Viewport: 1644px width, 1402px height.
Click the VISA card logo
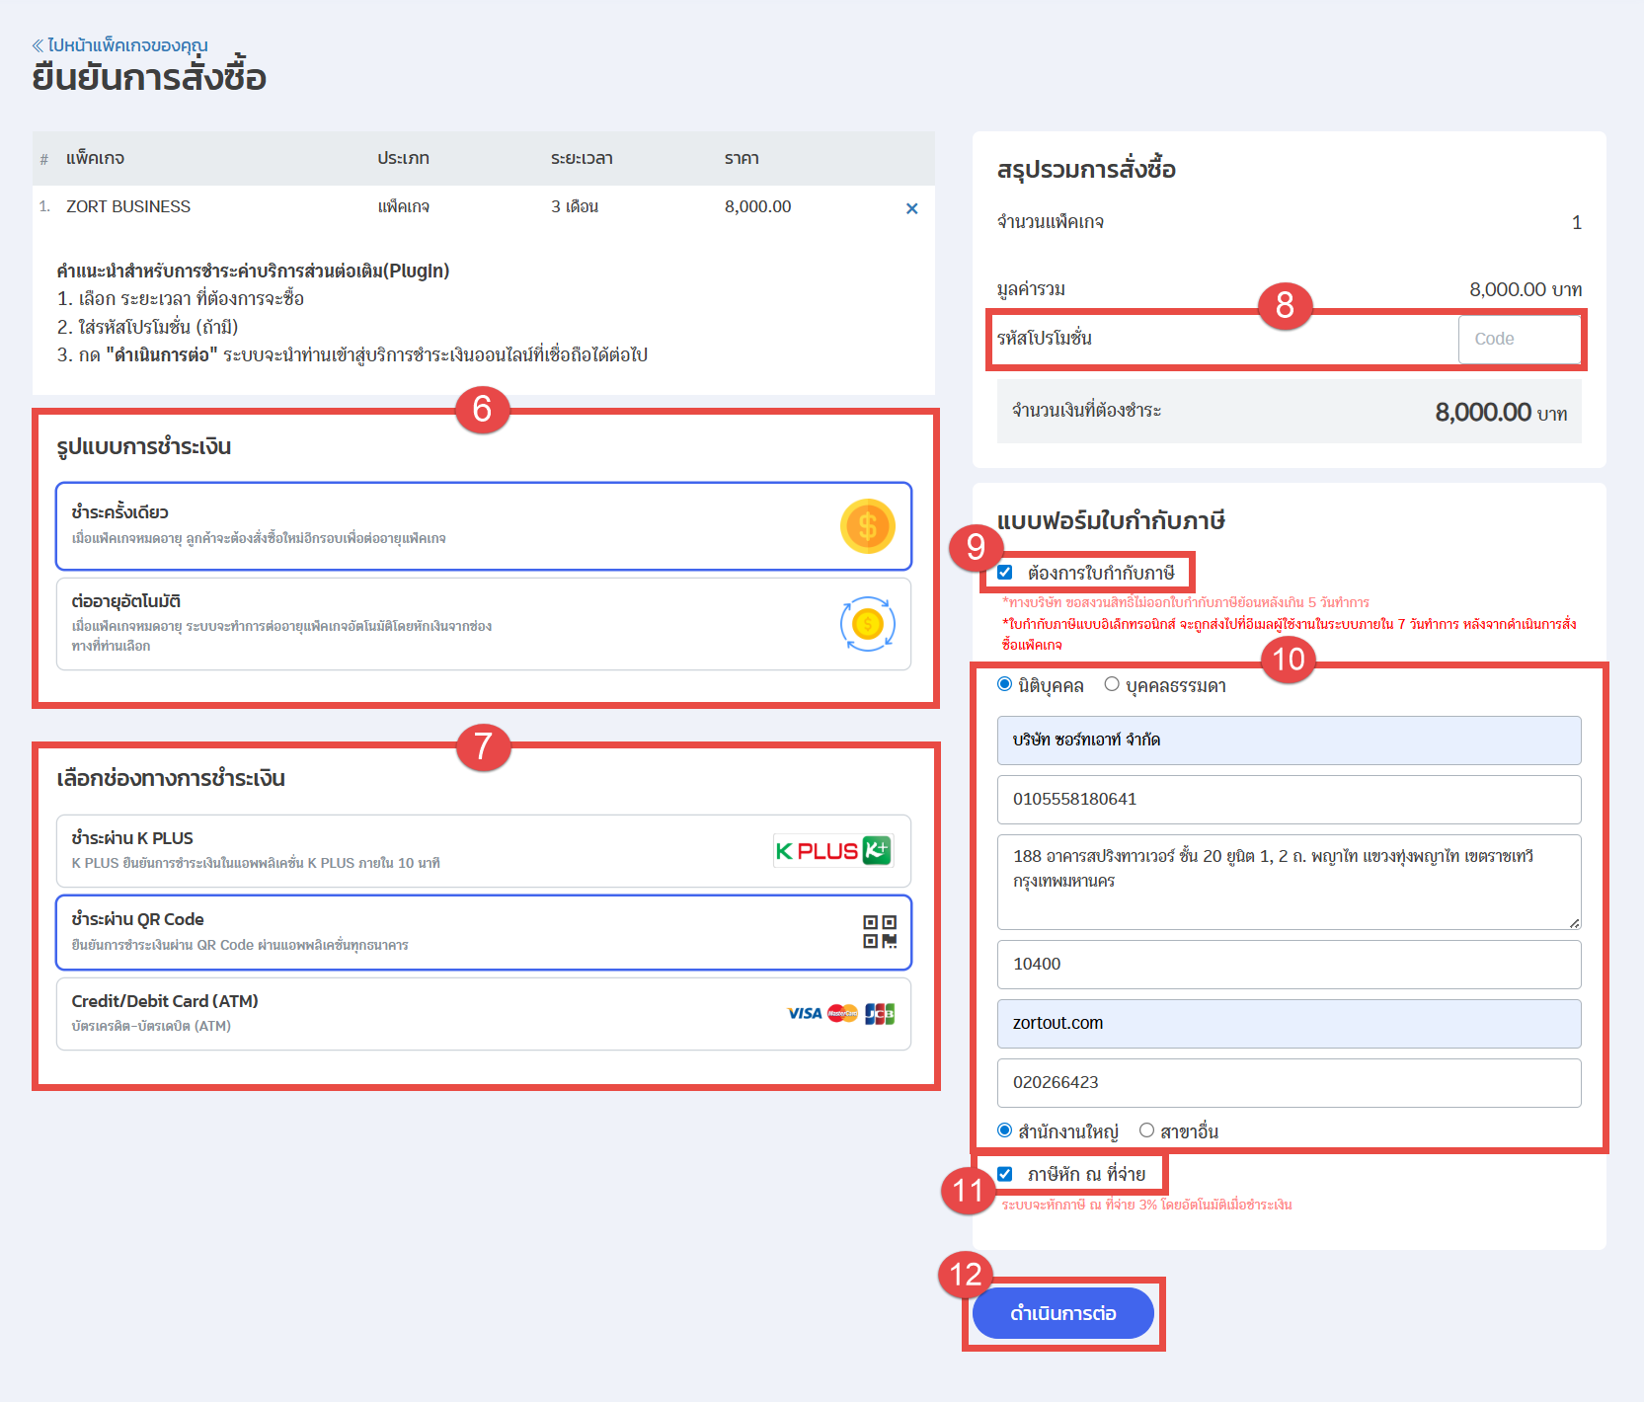(804, 1013)
